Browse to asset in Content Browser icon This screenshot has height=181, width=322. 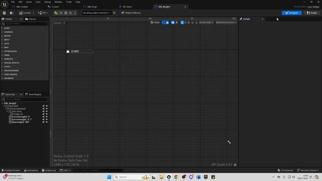point(12,13)
